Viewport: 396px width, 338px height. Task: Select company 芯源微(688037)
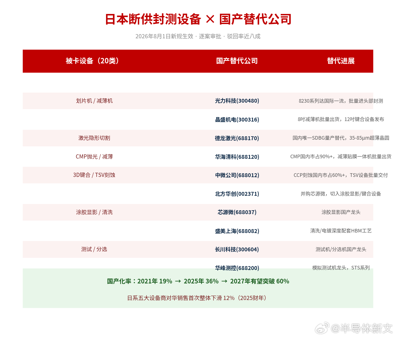(237, 212)
